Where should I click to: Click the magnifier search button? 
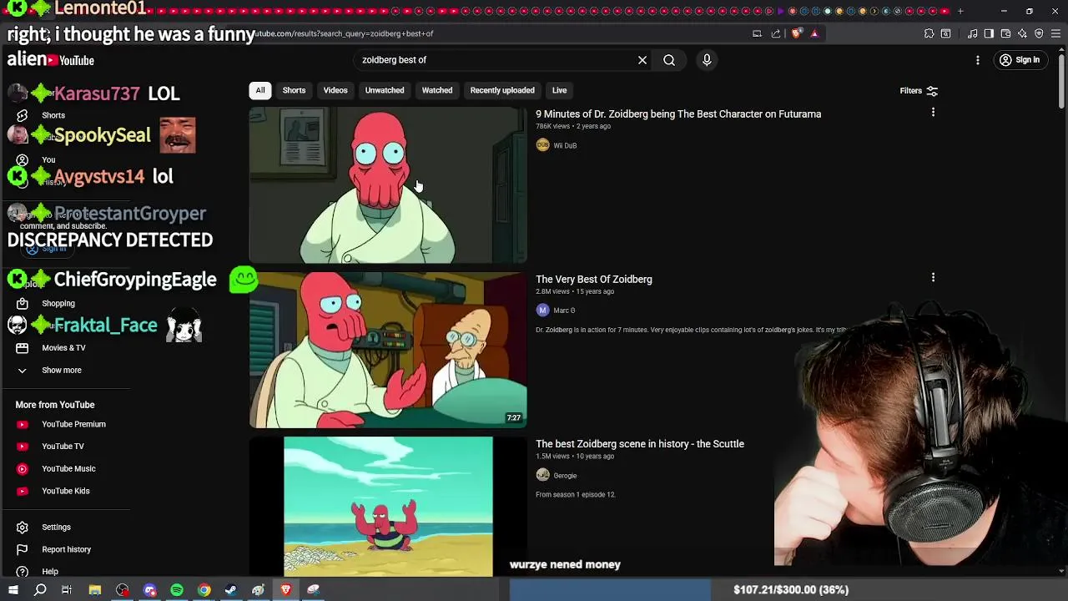(669, 60)
